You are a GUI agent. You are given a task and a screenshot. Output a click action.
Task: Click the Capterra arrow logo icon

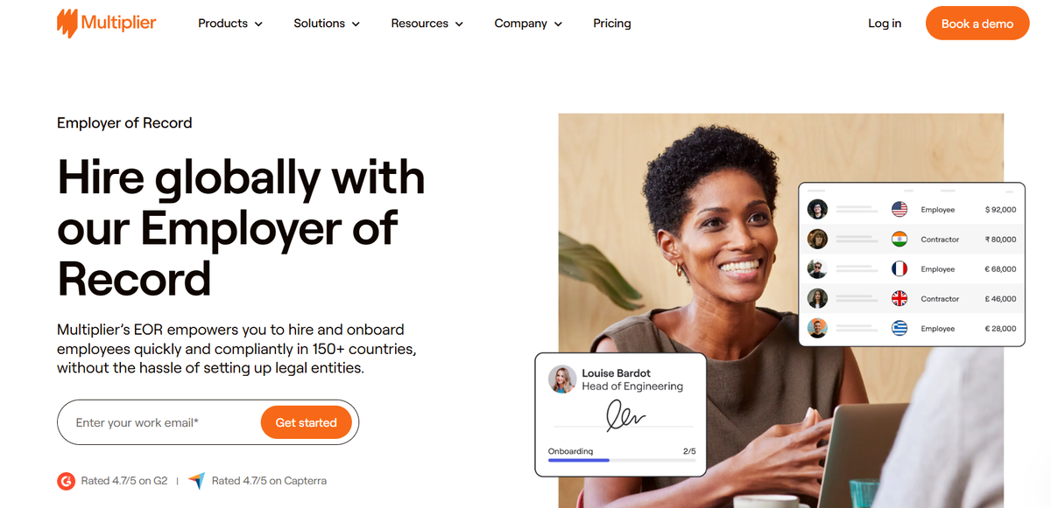tap(197, 481)
